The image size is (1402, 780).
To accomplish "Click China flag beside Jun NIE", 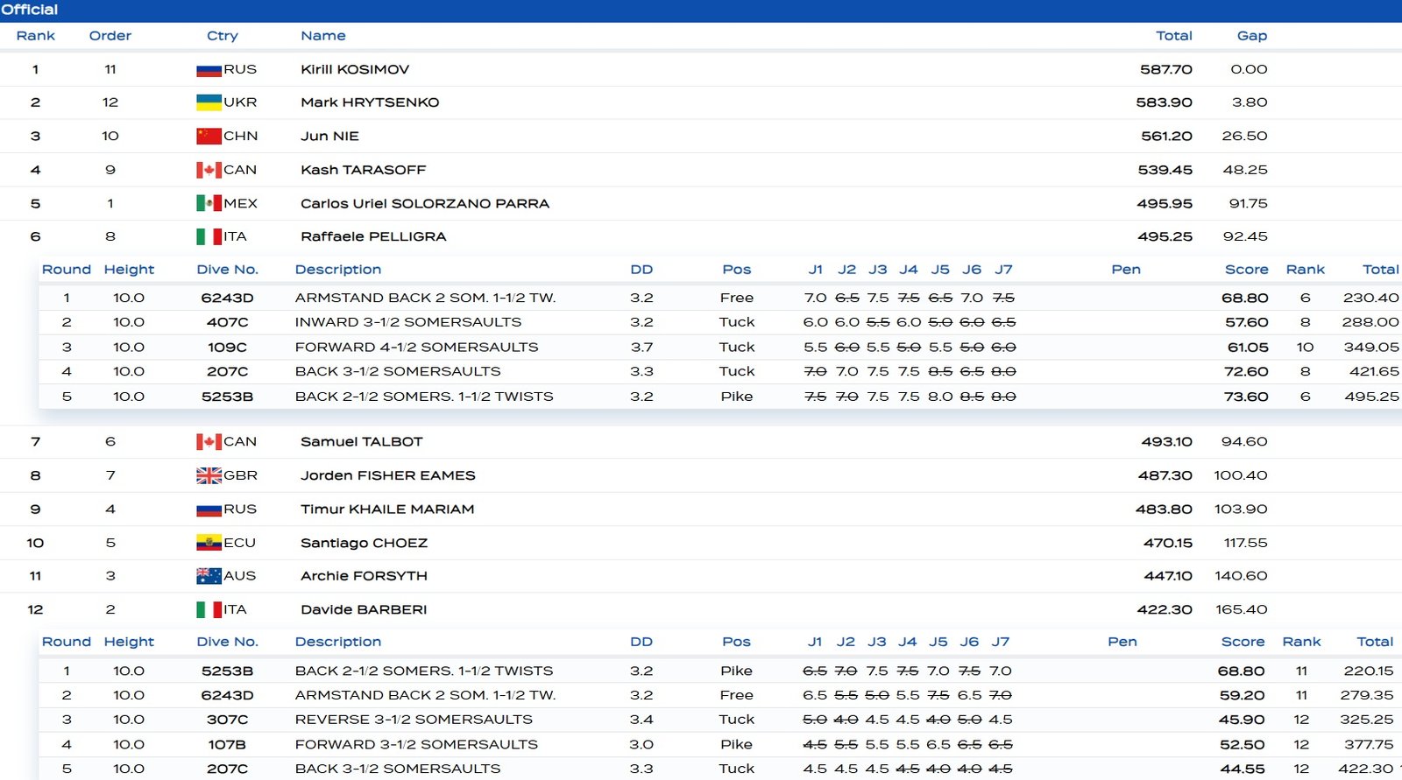I will 209,136.
